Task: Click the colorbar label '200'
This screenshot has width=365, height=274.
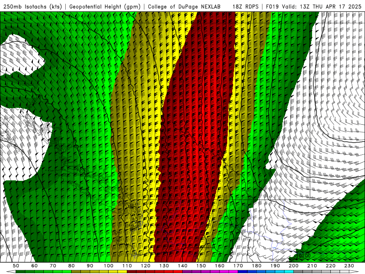Action: tap(294, 266)
